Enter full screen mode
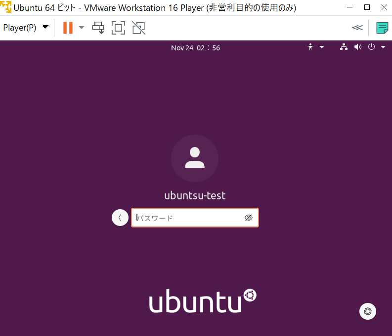The image size is (392, 336). pos(118,28)
